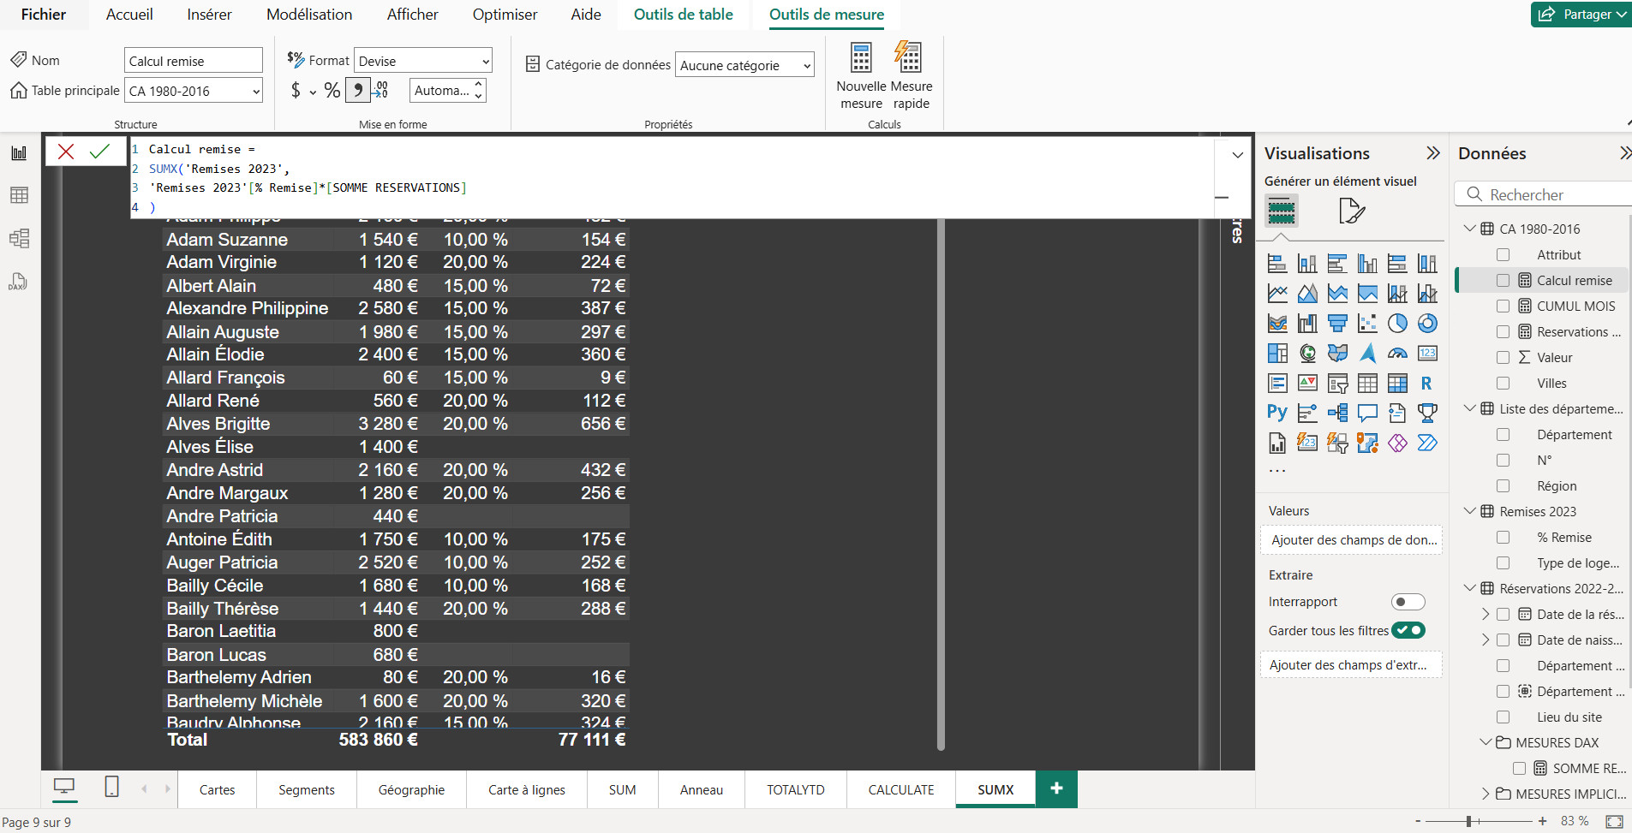Open the Outils de table tab

click(683, 15)
